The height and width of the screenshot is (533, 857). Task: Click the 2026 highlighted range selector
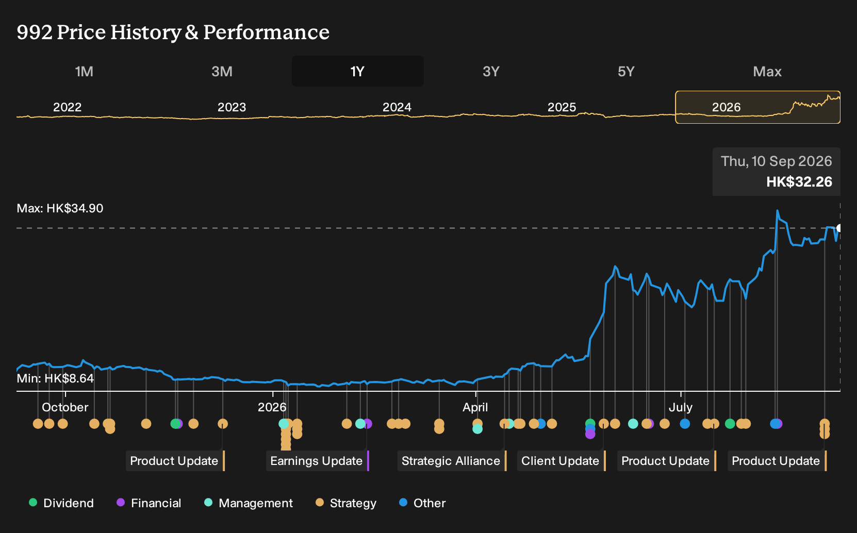click(757, 107)
